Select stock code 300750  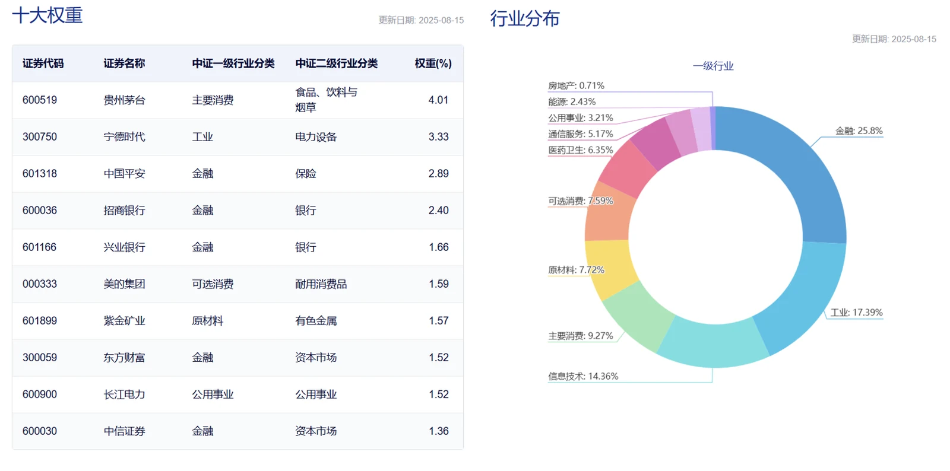40,136
